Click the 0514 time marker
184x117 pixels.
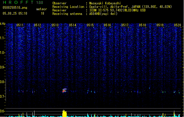point(73,25)
